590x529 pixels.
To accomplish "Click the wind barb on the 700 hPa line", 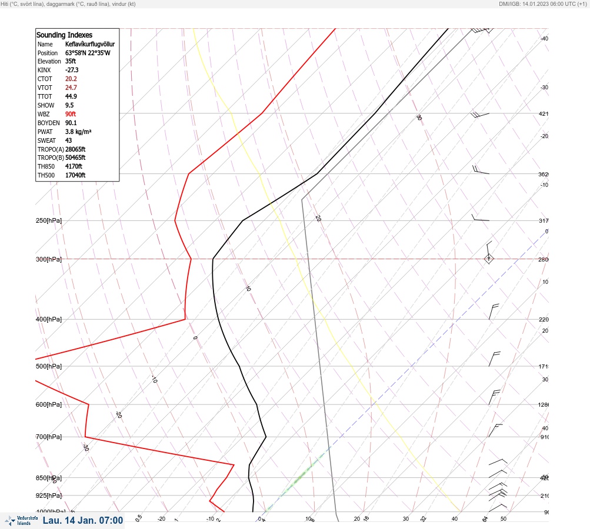I will (495, 430).
